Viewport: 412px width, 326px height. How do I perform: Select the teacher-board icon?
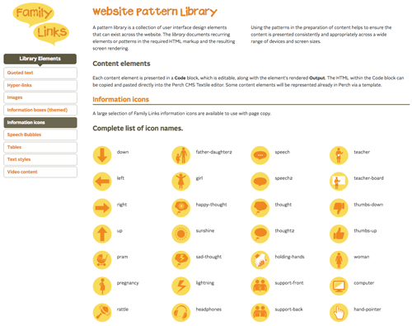click(339, 182)
